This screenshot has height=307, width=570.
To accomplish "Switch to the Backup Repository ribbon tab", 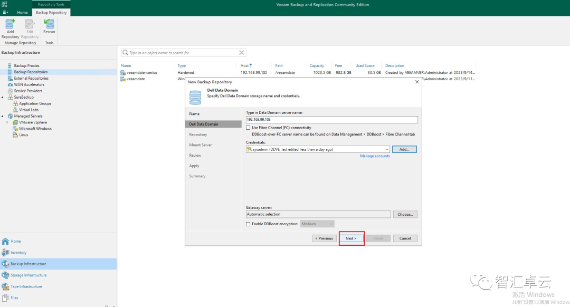I will tap(51, 12).
